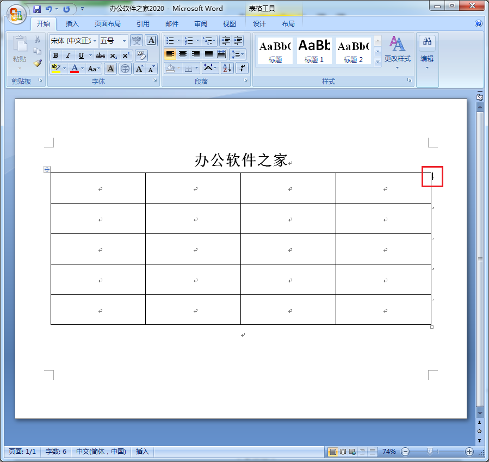Toggle Italic formatting
This screenshot has height=462, width=489.
(x=68, y=56)
